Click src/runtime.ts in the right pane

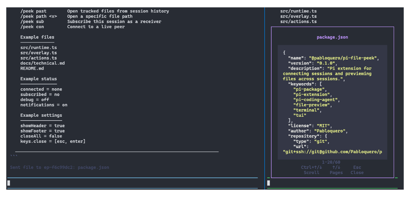click(298, 11)
